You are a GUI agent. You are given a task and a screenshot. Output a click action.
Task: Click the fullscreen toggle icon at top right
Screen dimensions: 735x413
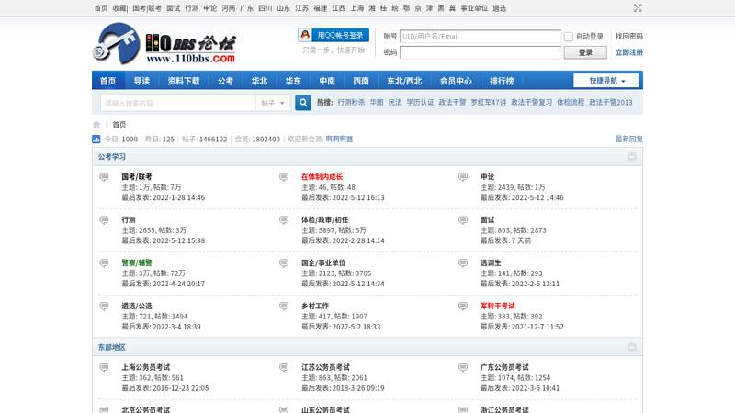tap(638, 8)
